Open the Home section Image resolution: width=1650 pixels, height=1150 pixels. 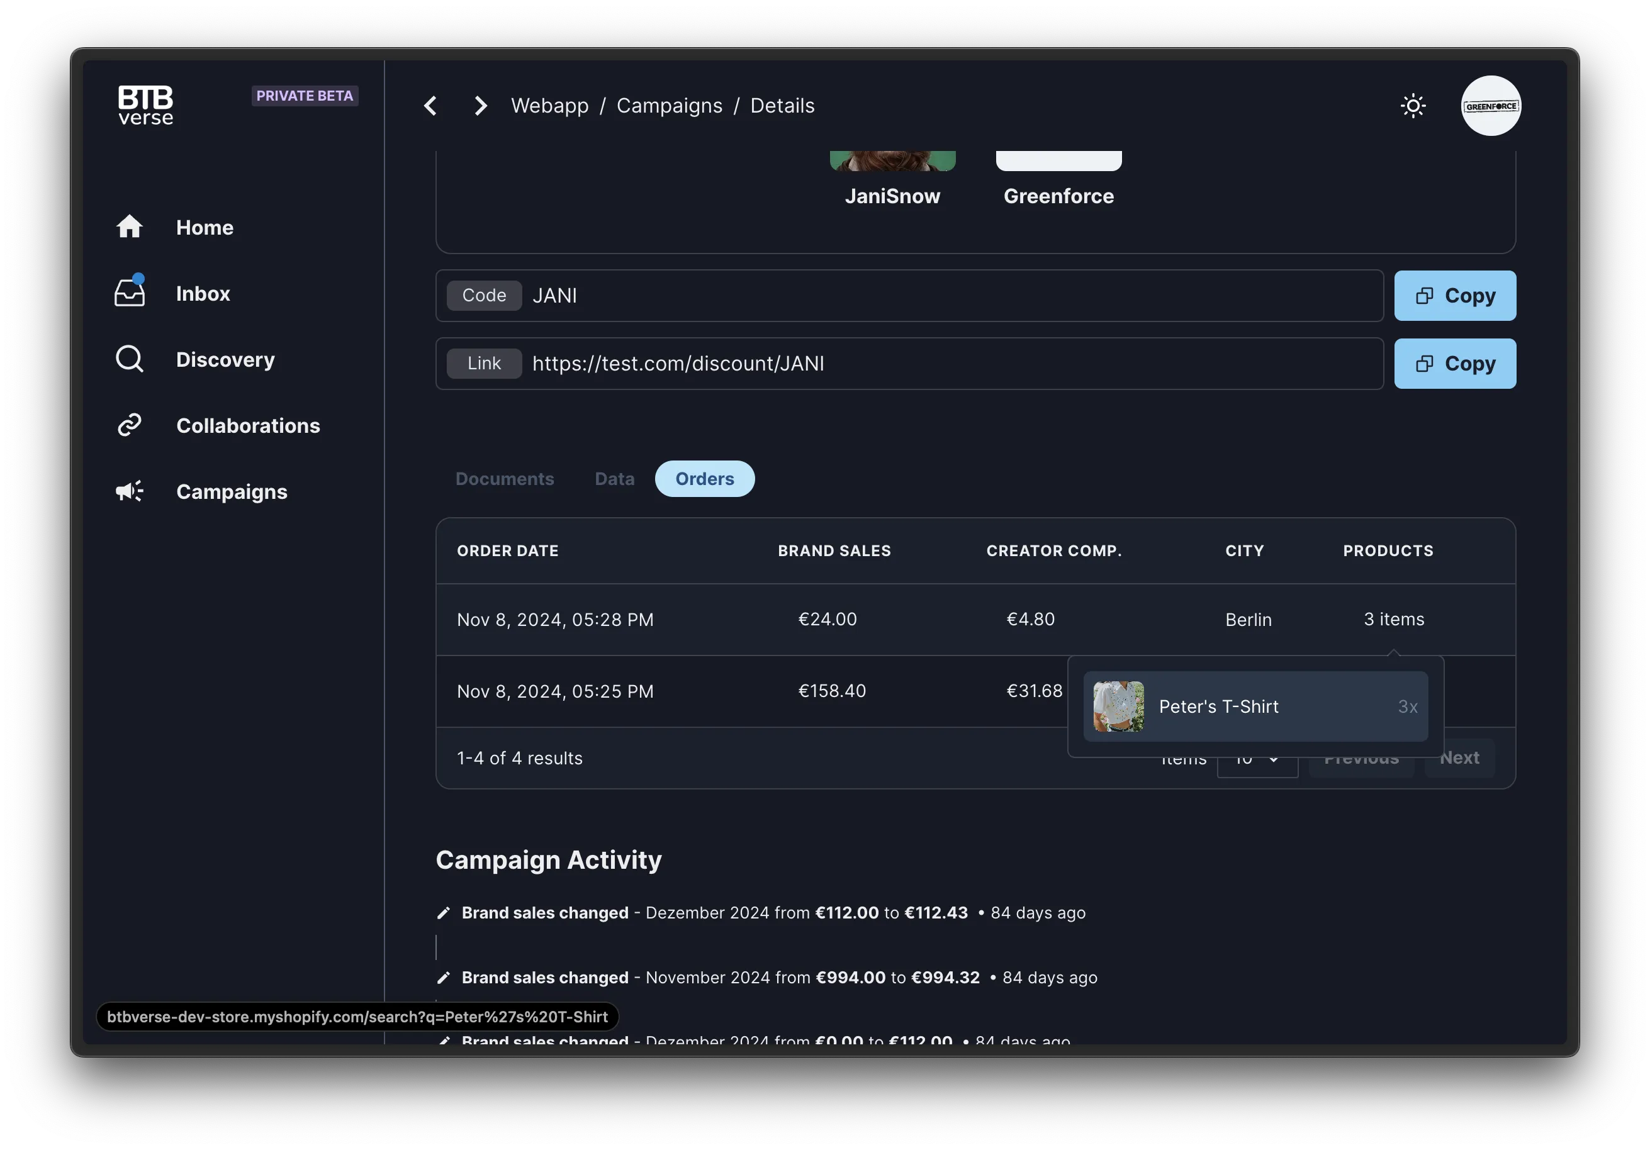pyautogui.click(x=204, y=227)
